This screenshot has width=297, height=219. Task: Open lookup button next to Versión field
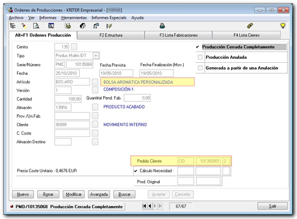[x=95, y=90]
